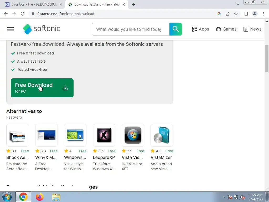This screenshot has width=269, height=202.
Task: Open the Shock Ae... title link
Action: coord(18,157)
